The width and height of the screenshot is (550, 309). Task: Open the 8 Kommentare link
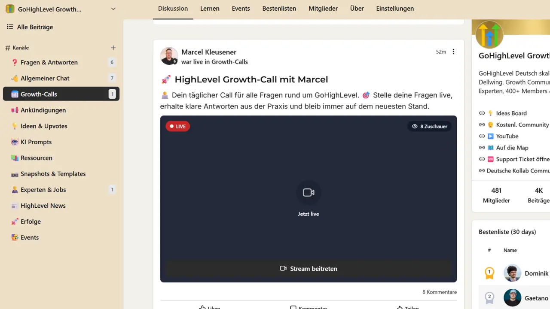coord(440,292)
